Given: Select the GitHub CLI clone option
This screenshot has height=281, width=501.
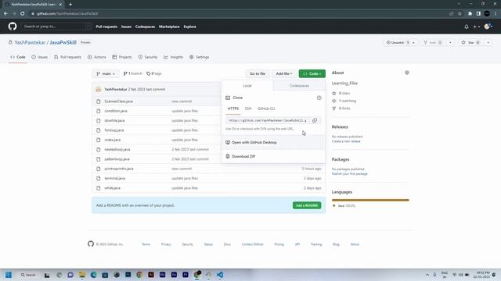Looking at the screenshot, I should (266, 108).
